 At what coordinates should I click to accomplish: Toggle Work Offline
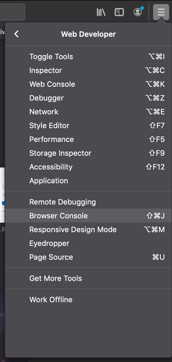coord(88,300)
